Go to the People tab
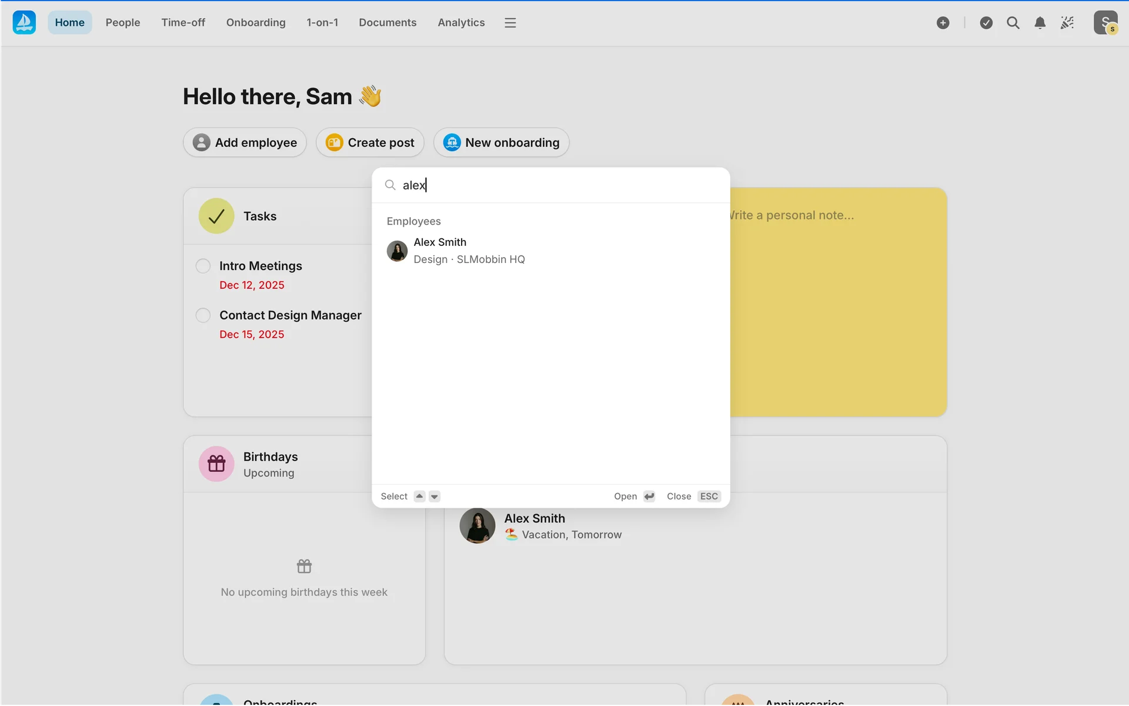This screenshot has height=706, width=1129. 122,22
